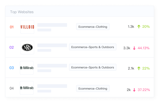Click the red down arrow beside 44.13%

(x=134, y=48)
